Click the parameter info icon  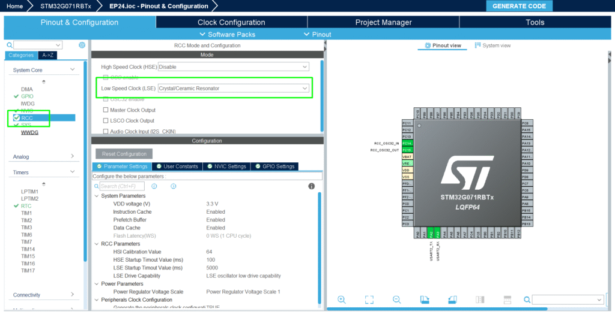click(312, 186)
